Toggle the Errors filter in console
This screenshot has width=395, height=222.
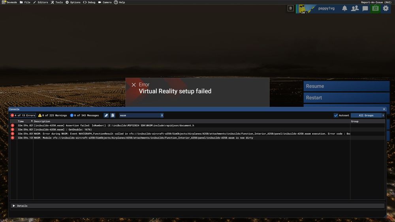coord(23,115)
